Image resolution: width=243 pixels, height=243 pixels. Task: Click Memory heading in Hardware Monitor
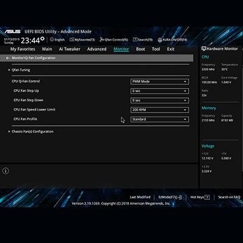(209, 108)
